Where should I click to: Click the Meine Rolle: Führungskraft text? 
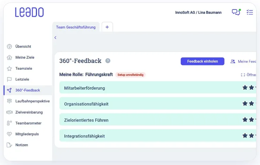pos(86,75)
